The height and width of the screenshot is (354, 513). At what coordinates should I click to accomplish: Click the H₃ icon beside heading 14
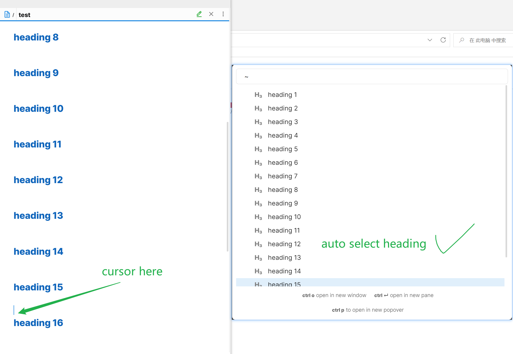coord(258,271)
